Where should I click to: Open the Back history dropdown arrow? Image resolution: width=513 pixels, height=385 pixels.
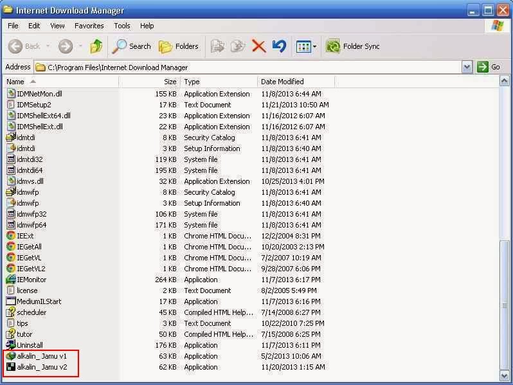coord(48,46)
